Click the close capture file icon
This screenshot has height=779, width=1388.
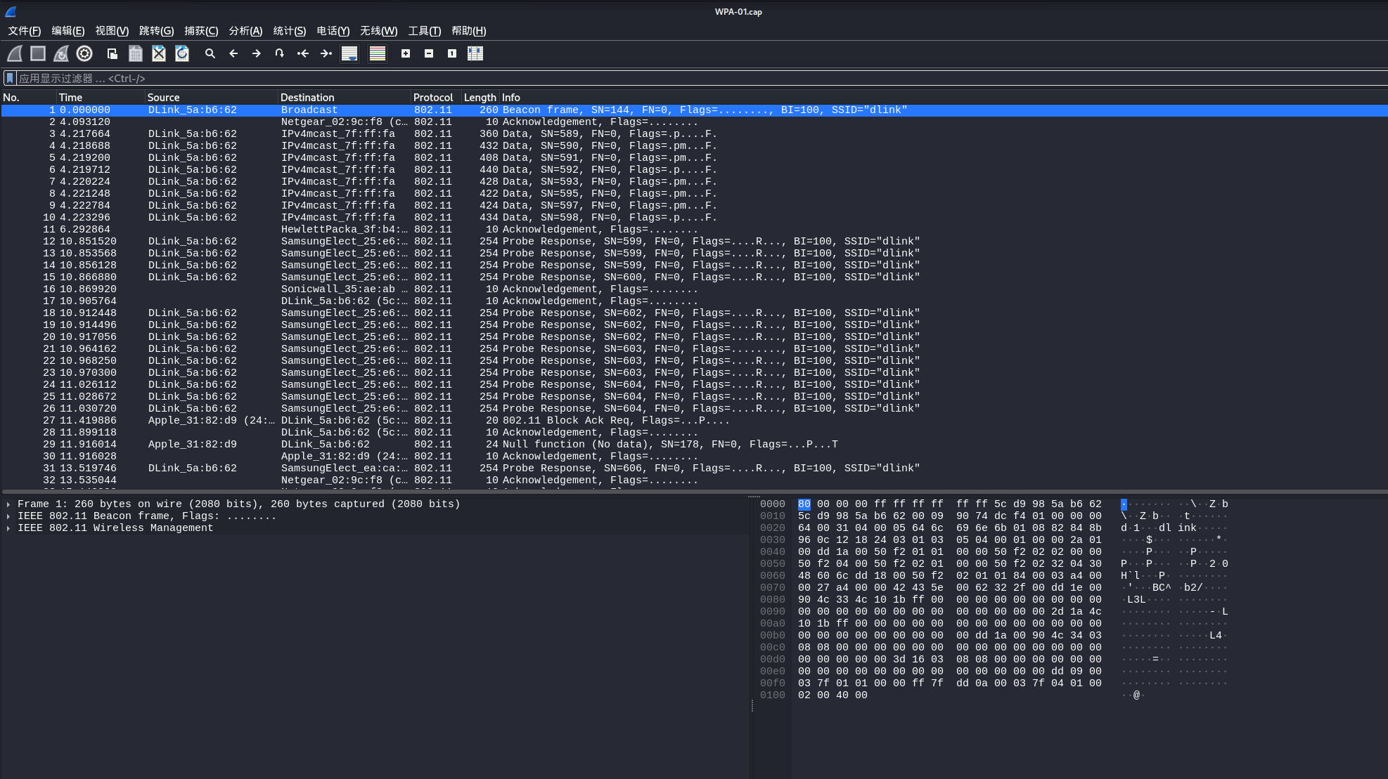click(x=159, y=53)
